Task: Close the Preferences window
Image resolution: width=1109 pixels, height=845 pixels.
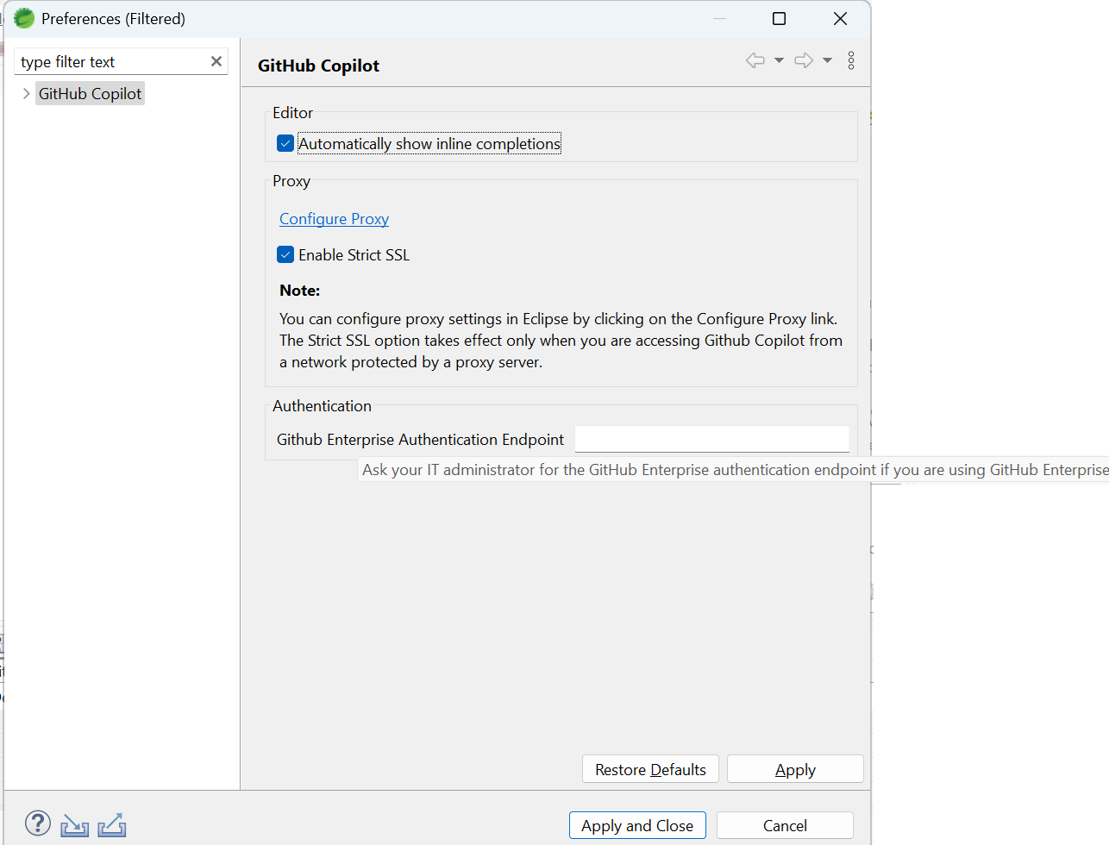Action: tap(840, 18)
